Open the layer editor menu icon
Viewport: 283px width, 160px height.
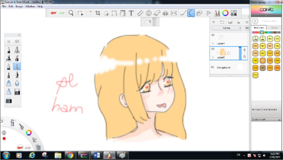247,22
